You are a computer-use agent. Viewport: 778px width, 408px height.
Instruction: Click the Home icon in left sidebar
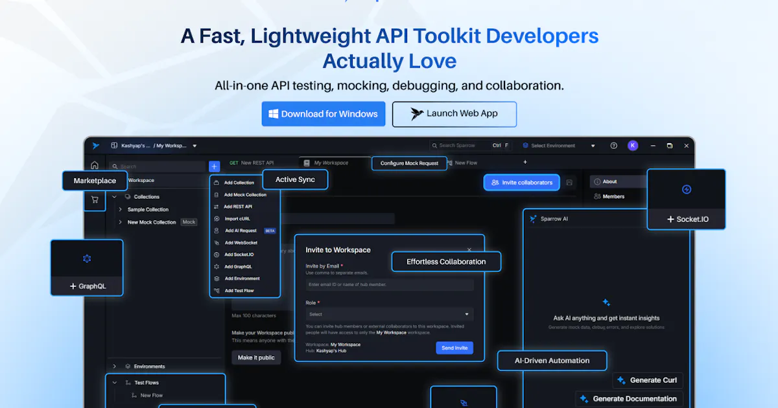pos(95,165)
